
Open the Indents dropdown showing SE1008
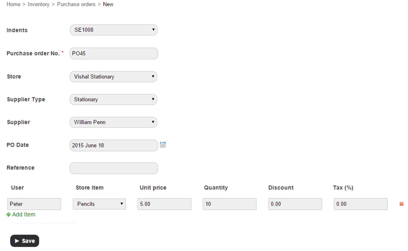tap(114, 30)
